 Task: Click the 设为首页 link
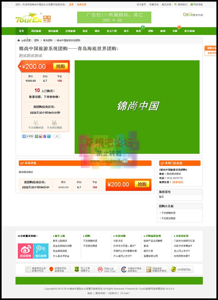click(x=141, y=4)
